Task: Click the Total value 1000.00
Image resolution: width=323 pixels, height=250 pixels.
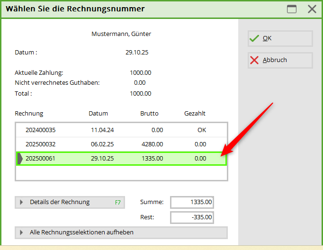Action: click(x=141, y=94)
